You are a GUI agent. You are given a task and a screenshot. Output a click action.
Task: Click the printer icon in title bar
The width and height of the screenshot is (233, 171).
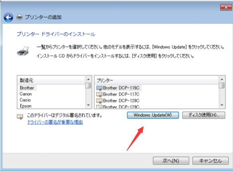[x=20, y=18]
